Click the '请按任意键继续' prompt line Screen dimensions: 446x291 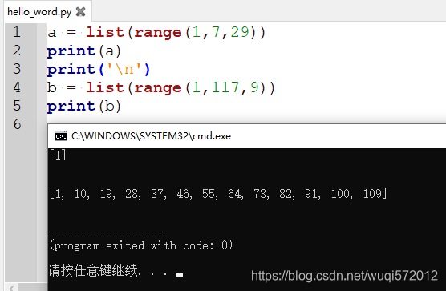(116, 270)
